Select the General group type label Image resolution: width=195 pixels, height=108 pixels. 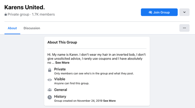(60, 90)
